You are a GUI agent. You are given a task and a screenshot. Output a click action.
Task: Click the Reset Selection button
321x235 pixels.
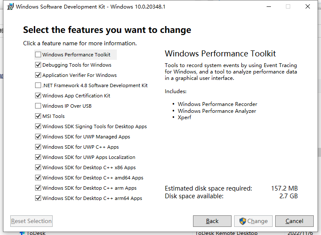[x=31, y=221]
